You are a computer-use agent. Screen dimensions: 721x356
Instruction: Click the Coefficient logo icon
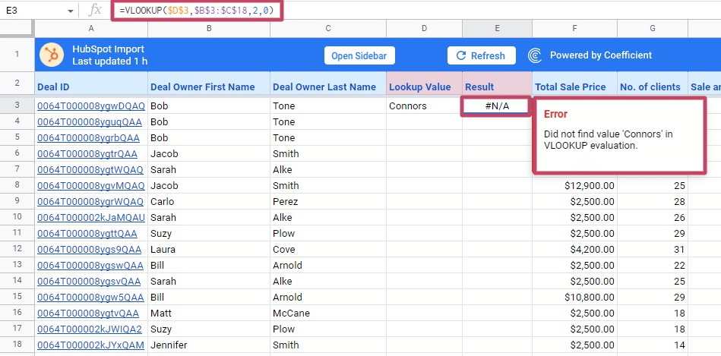tap(535, 55)
